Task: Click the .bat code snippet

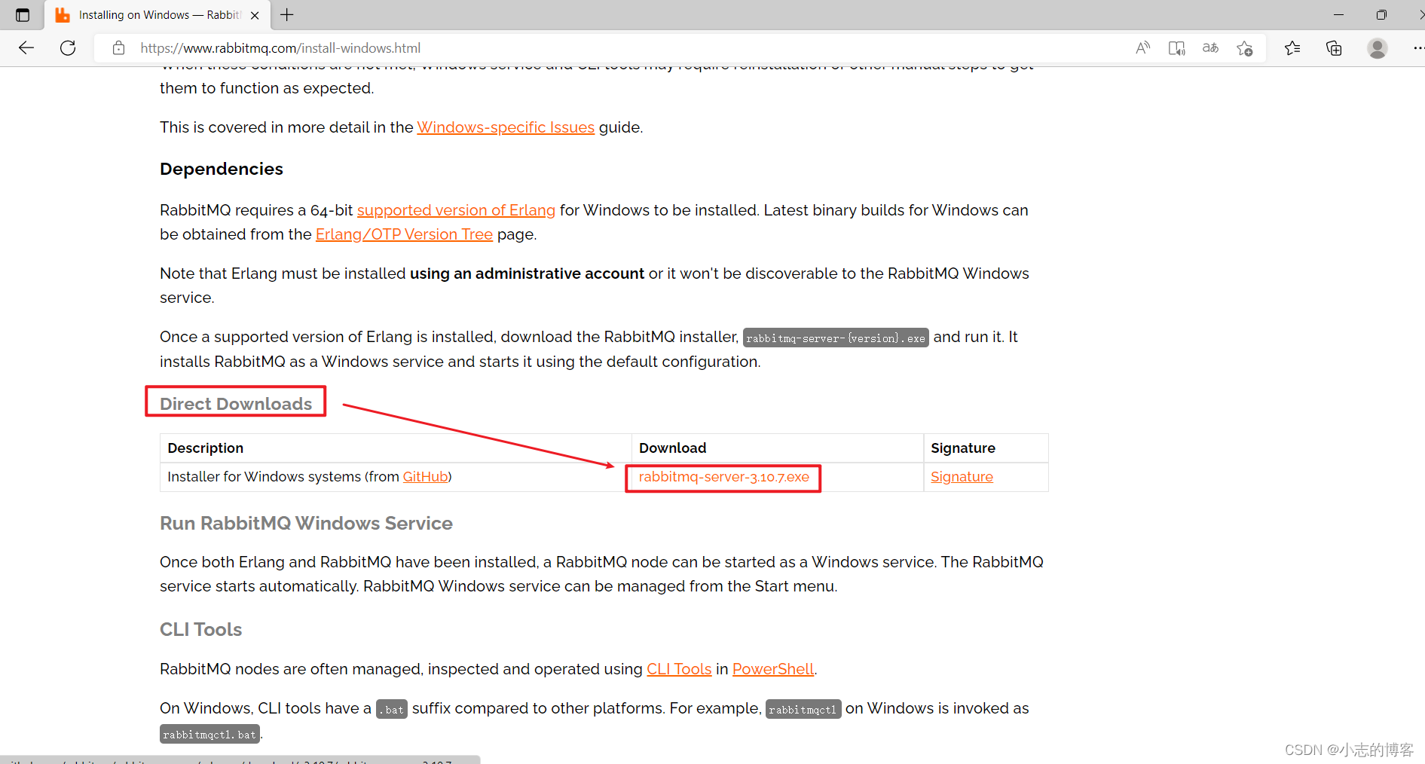Action: [x=392, y=710]
